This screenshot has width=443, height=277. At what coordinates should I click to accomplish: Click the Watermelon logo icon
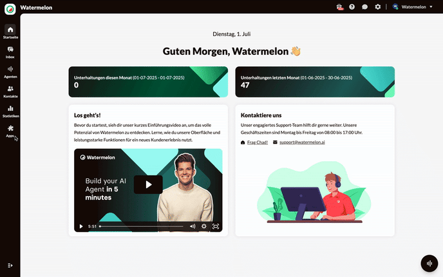click(x=10, y=9)
